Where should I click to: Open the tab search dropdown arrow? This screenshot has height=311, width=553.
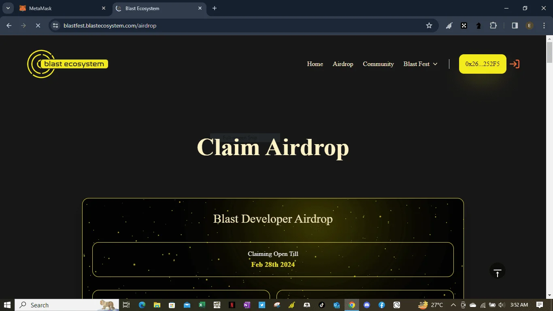8,8
